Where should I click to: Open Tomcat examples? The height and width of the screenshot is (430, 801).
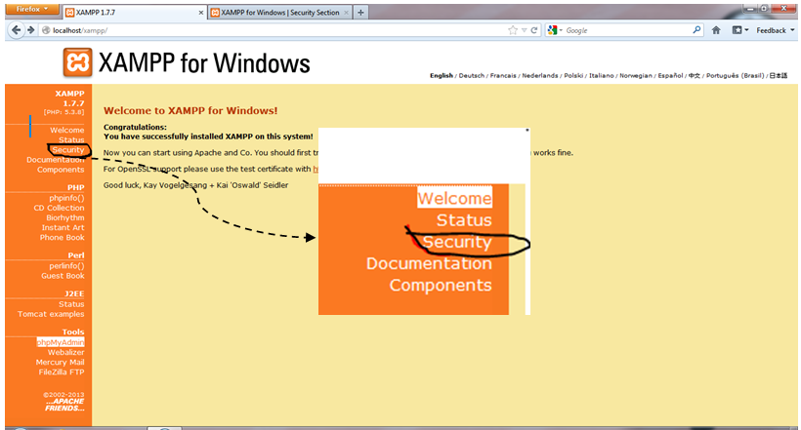[x=51, y=314]
